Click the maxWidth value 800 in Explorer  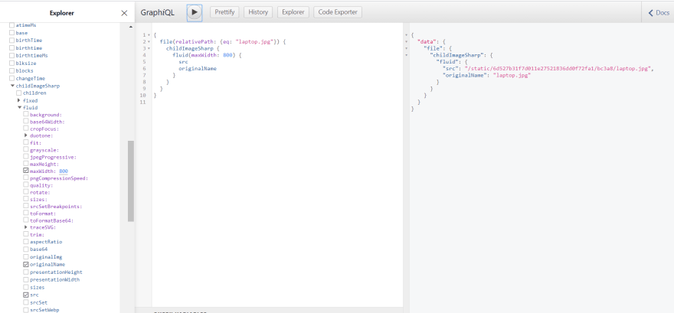click(64, 171)
